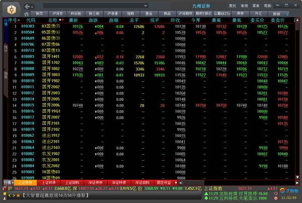Image resolution: width=302 pixels, height=203 pixels.
Task: Sort by the 昨收 column header
Action: (x=175, y=20)
